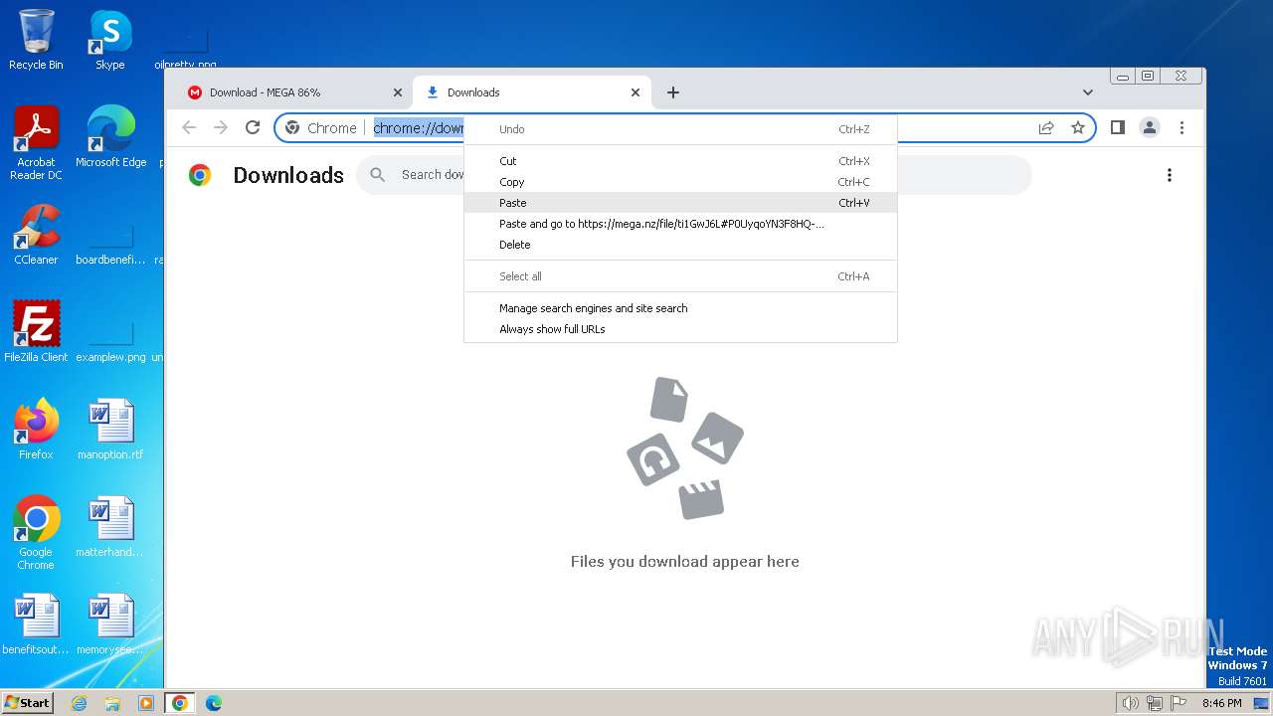Open the media player taskbar icon
The width and height of the screenshot is (1273, 716).
point(146,703)
